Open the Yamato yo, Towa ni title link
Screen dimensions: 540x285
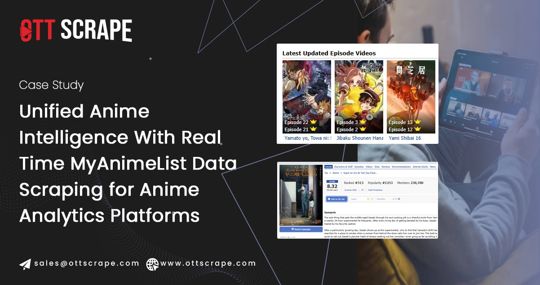pos(307,138)
